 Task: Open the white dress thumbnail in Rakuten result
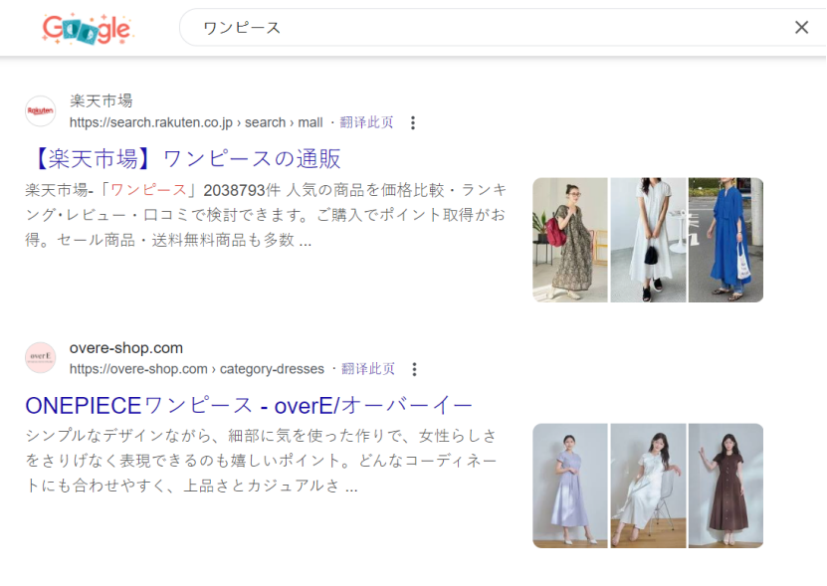pos(648,240)
